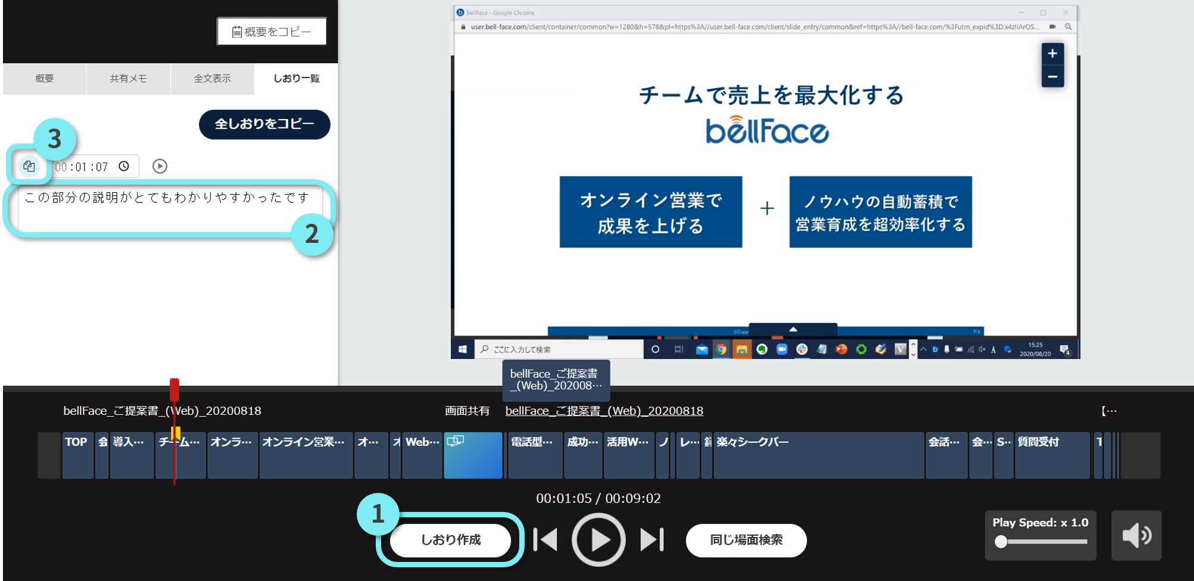Click the main play button
This screenshot has width=1194, height=581.
598,540
